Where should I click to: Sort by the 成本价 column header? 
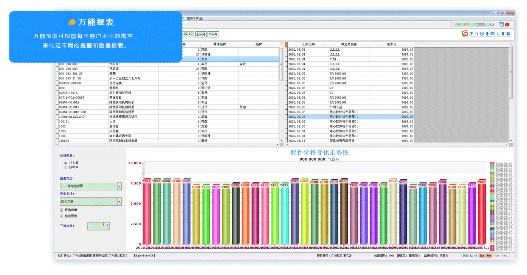point(391,44)
